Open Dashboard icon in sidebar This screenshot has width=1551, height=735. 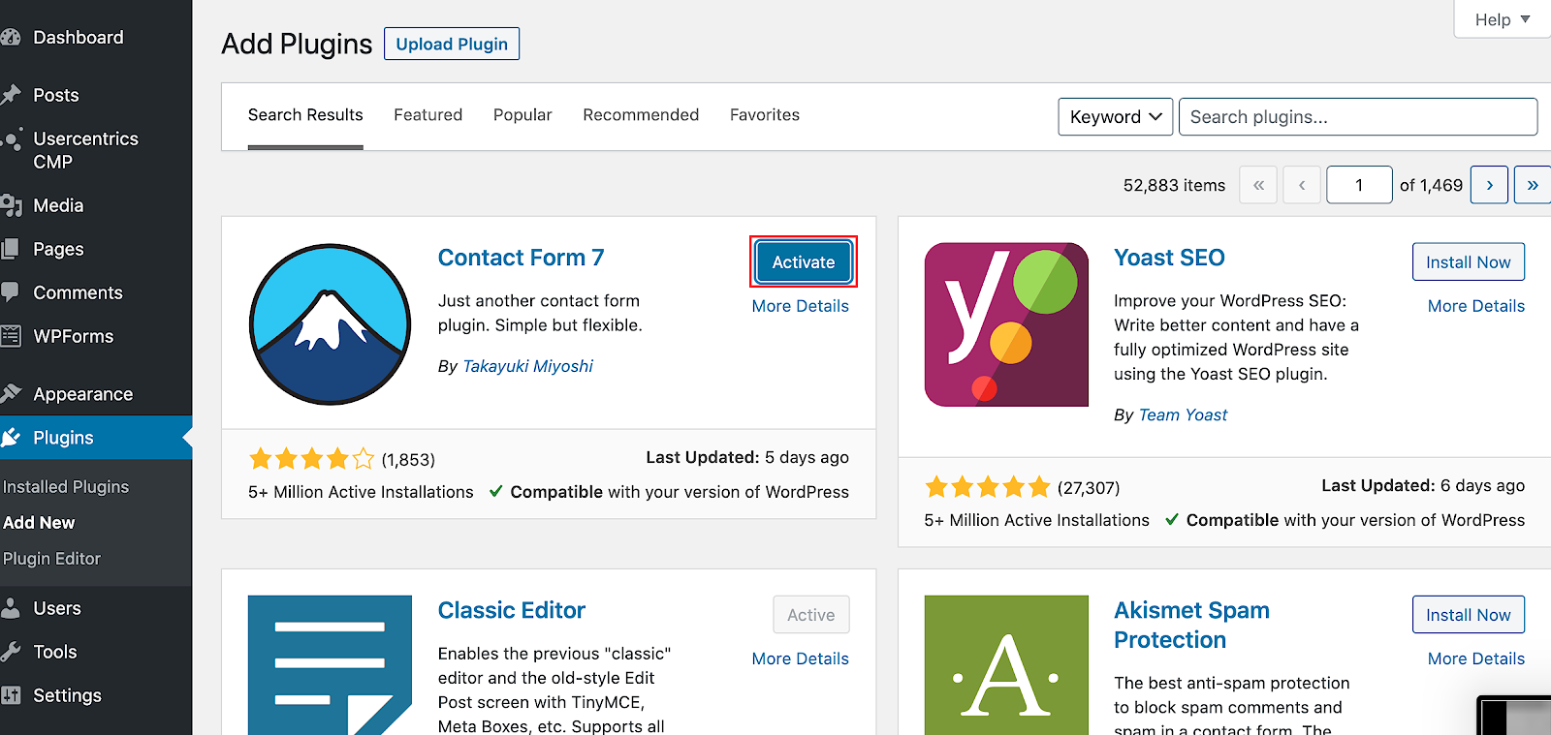point(11,38)
